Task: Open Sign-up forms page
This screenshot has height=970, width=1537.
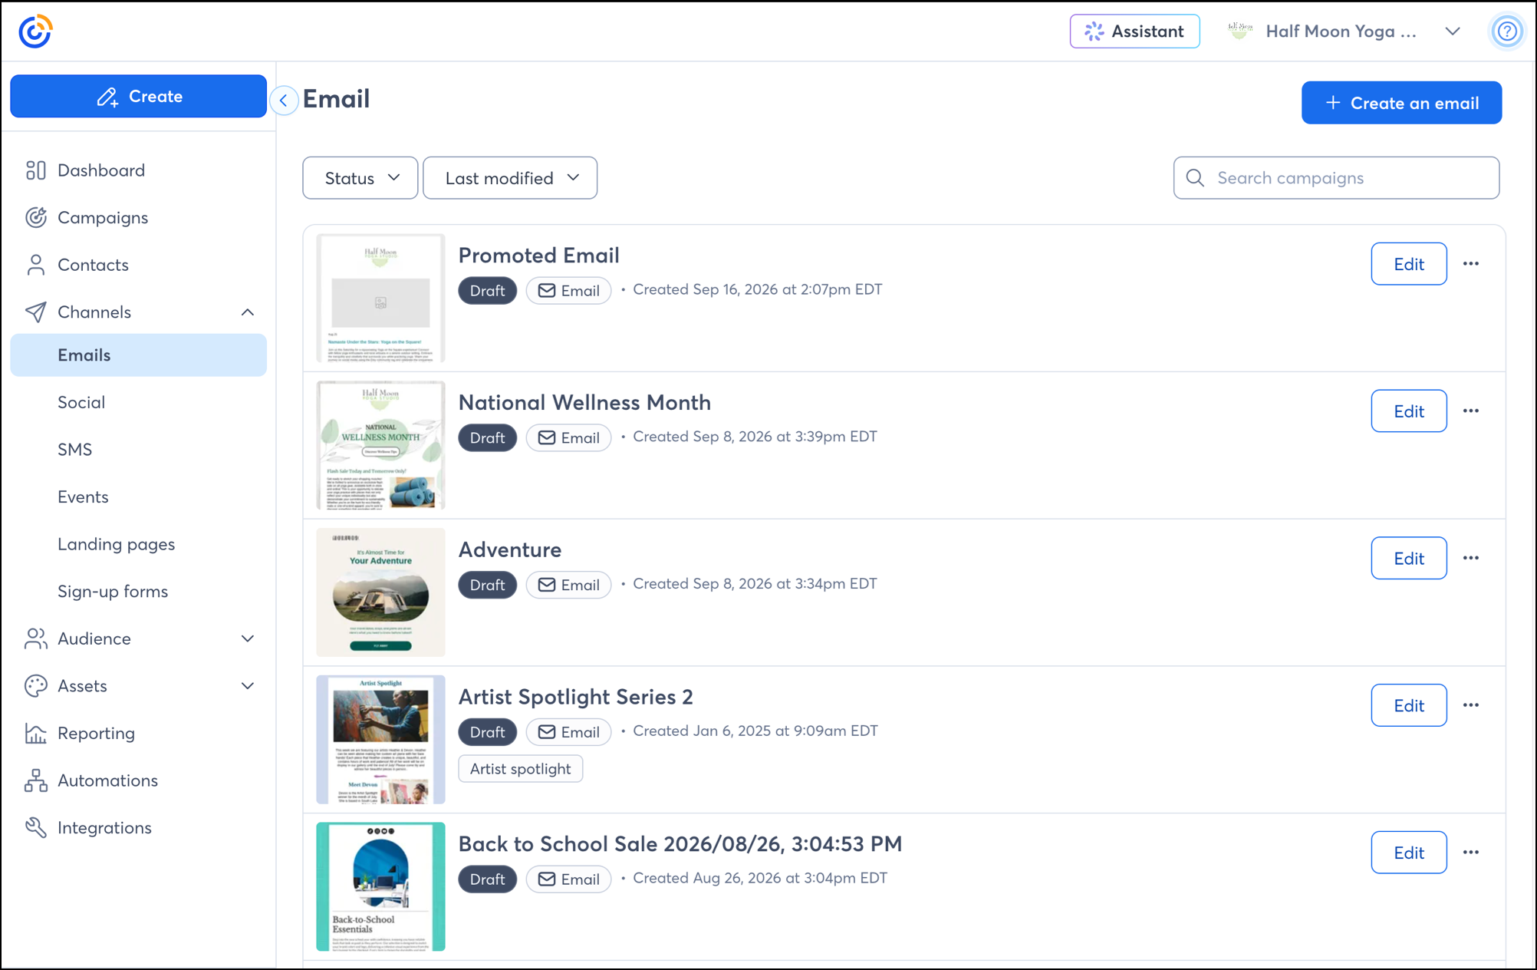Action: (x=113, y=592)
